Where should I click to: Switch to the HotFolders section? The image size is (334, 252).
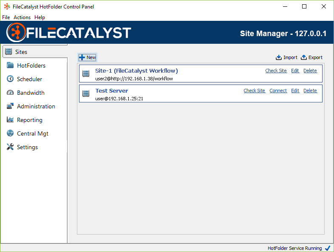(31, 65)
